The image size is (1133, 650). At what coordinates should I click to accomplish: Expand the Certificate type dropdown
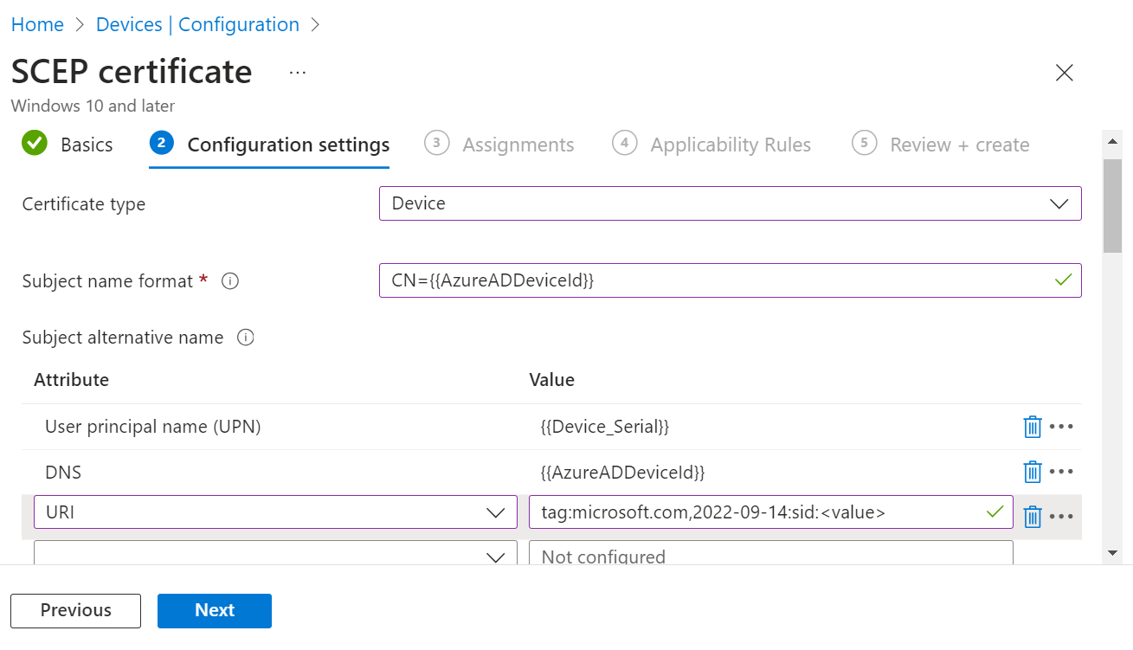point(730,203)
